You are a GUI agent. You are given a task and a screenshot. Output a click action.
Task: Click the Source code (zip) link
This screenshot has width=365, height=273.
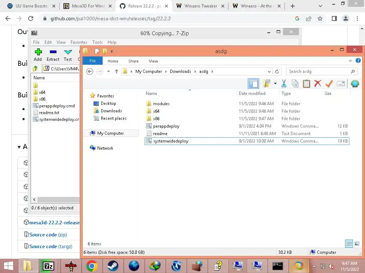(x=48, y=235)
